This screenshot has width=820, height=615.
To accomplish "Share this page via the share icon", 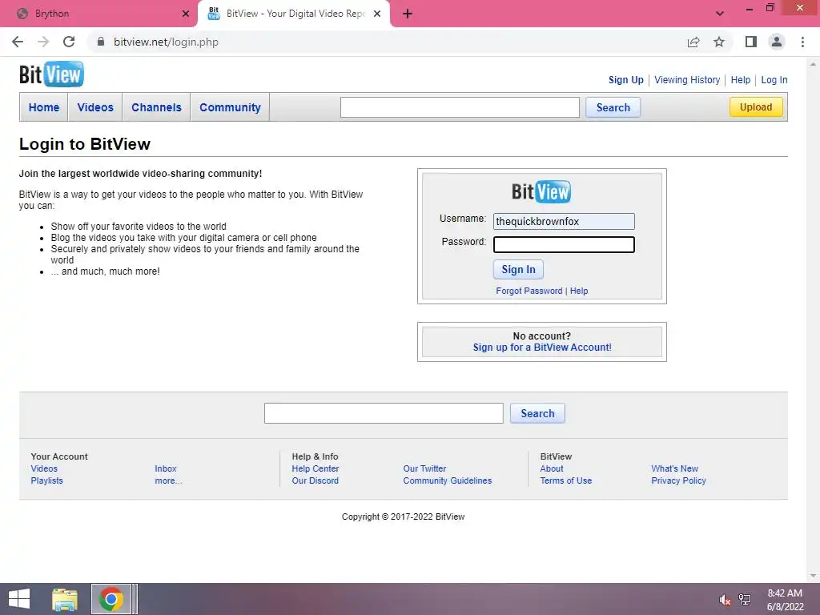I will pyautogui.click(x=693, y=42).
